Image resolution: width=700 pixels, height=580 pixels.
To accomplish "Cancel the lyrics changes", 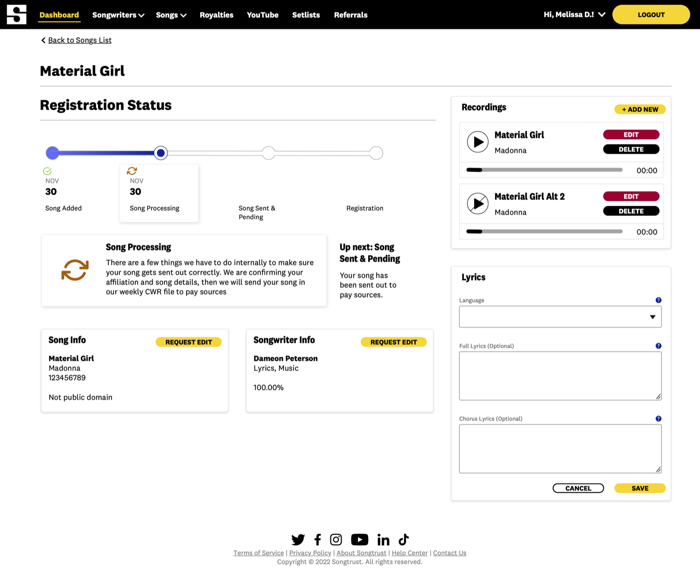I will [x=578, y=488].
